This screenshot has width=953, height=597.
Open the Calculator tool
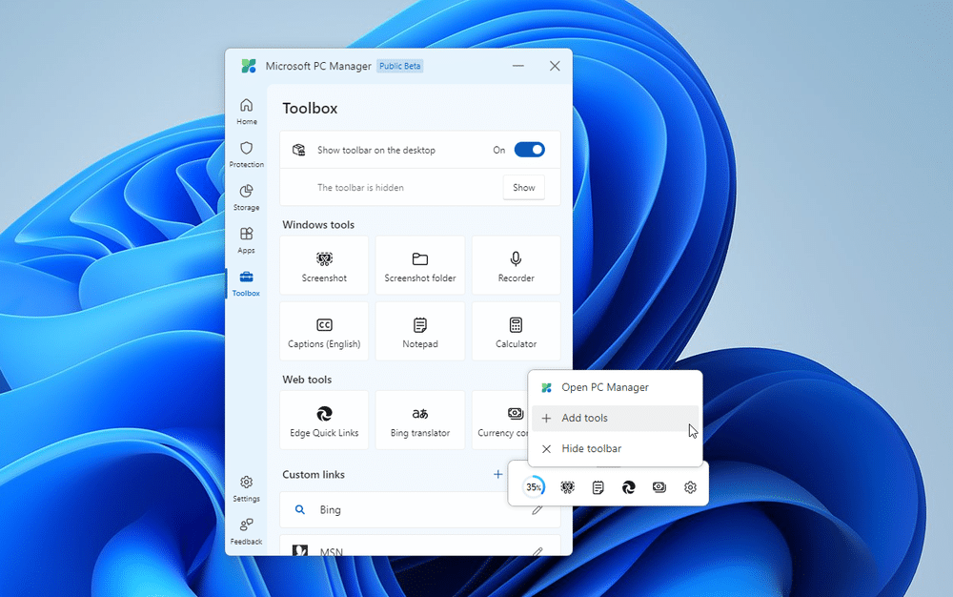pyautogui.click(x=516, y=332)
